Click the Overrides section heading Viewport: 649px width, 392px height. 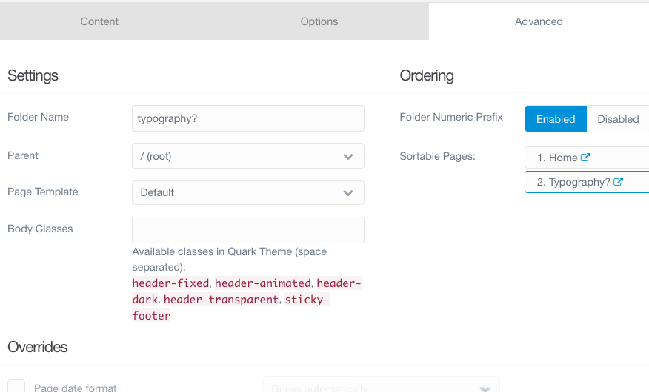37,347
